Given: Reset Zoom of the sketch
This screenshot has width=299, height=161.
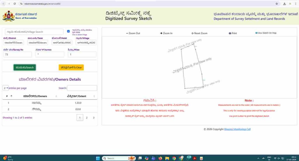Looking at the screenshot, I should pos(199,33).
